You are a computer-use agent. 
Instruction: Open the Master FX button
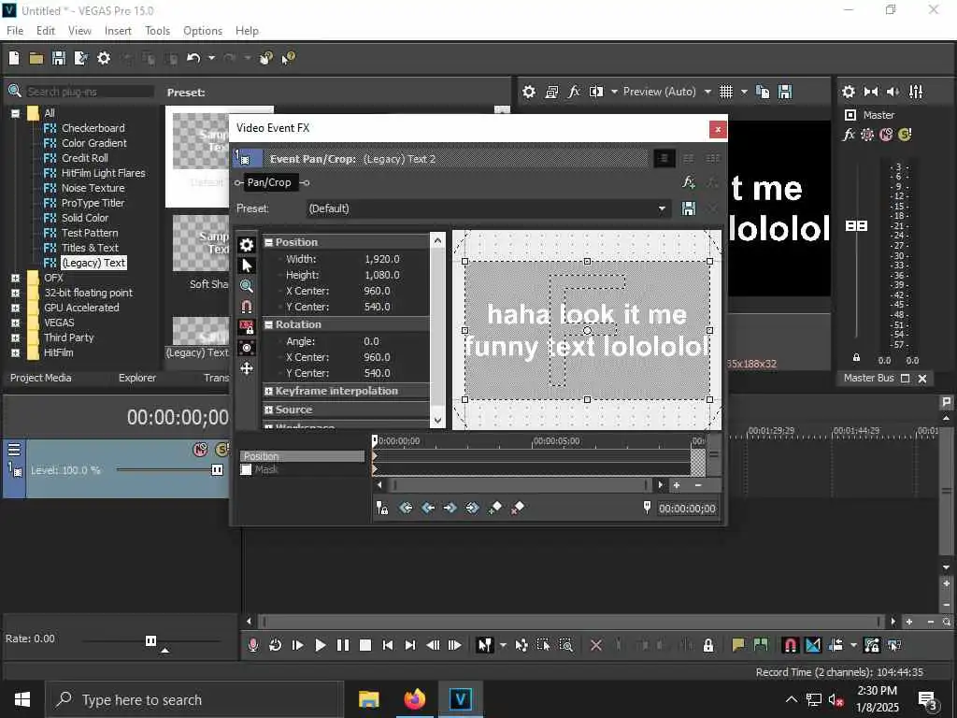point(849,135)
